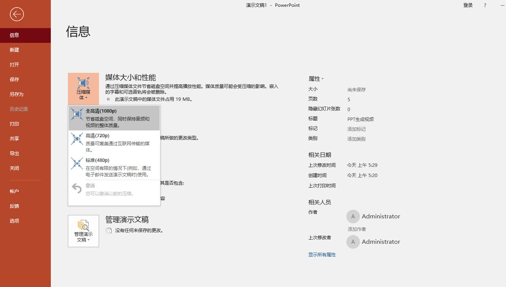Open the 压缩媒体 compress media button

(83, 89)
